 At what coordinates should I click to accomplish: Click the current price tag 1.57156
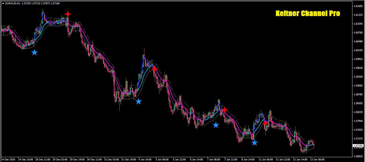(358, 146)
